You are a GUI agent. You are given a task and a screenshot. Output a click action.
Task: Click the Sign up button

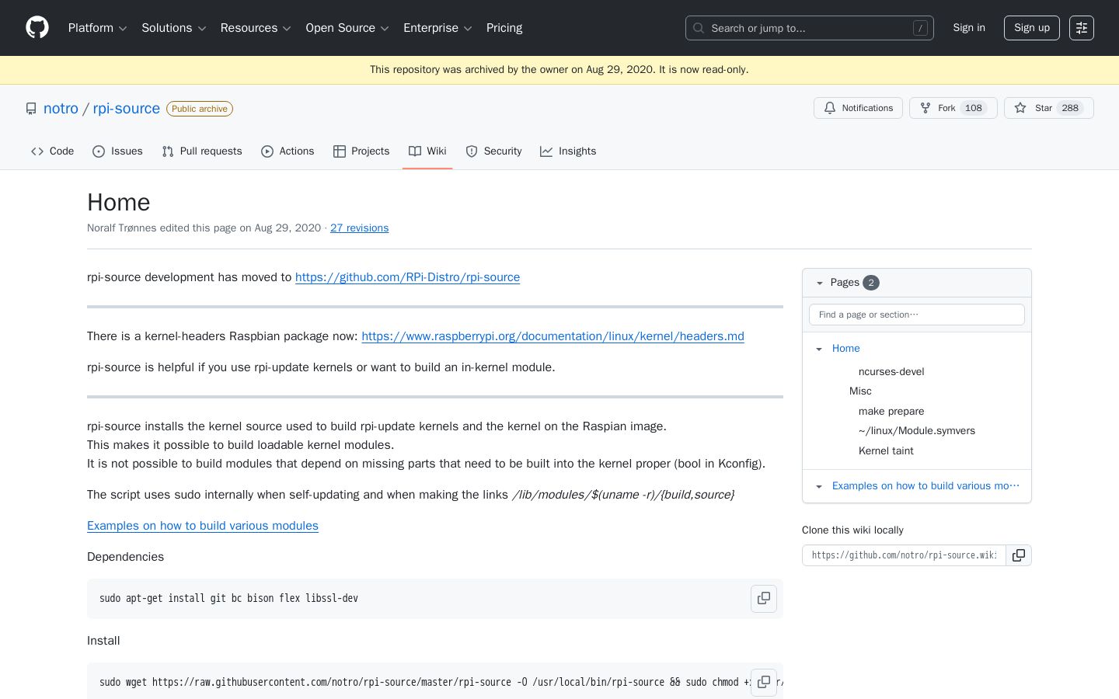[1032, 28]
